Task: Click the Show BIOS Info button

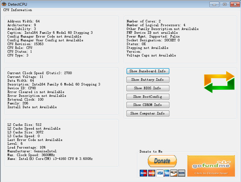Action: [147, 88]
